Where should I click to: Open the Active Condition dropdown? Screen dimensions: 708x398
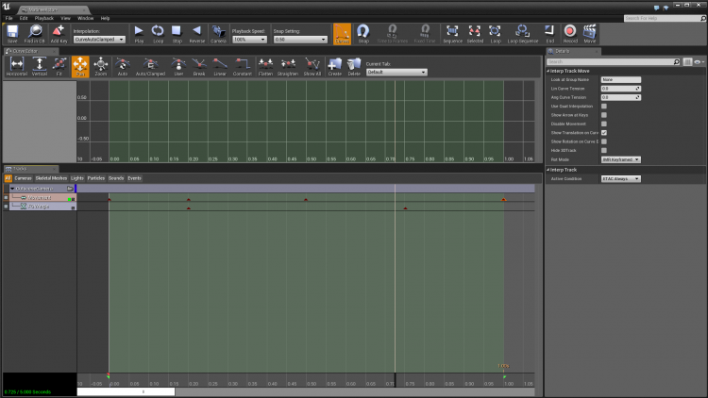pyautogui.click(x=621, y=178)
